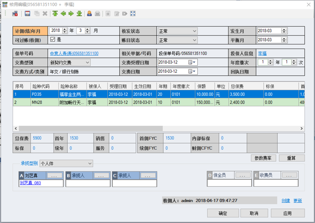This screenshot has height=223, width=315.
Task: Click the printer icon in toolbar
Action: (97, 14)
